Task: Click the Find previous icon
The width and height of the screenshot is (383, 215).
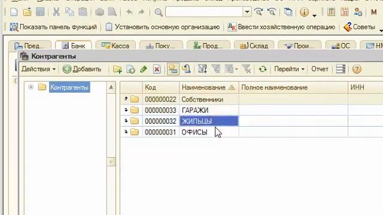Action: 272,12
